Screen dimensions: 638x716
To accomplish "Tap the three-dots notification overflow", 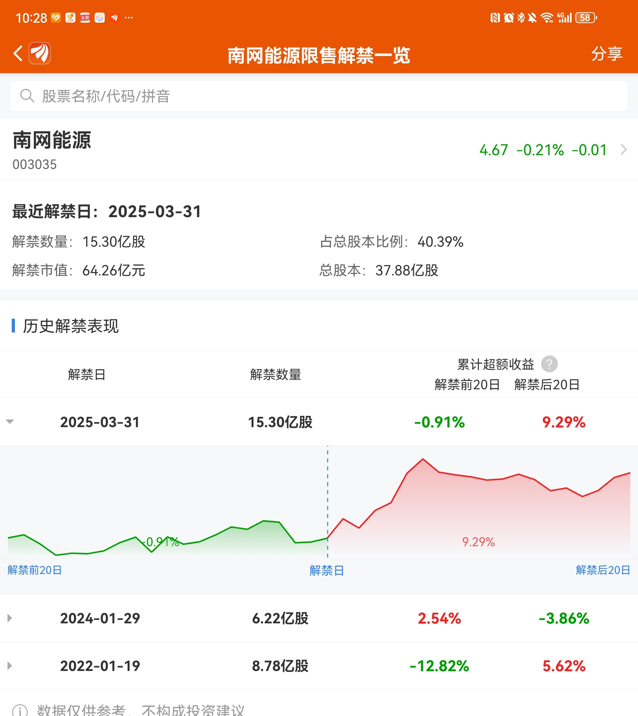I will coord(129,17).
